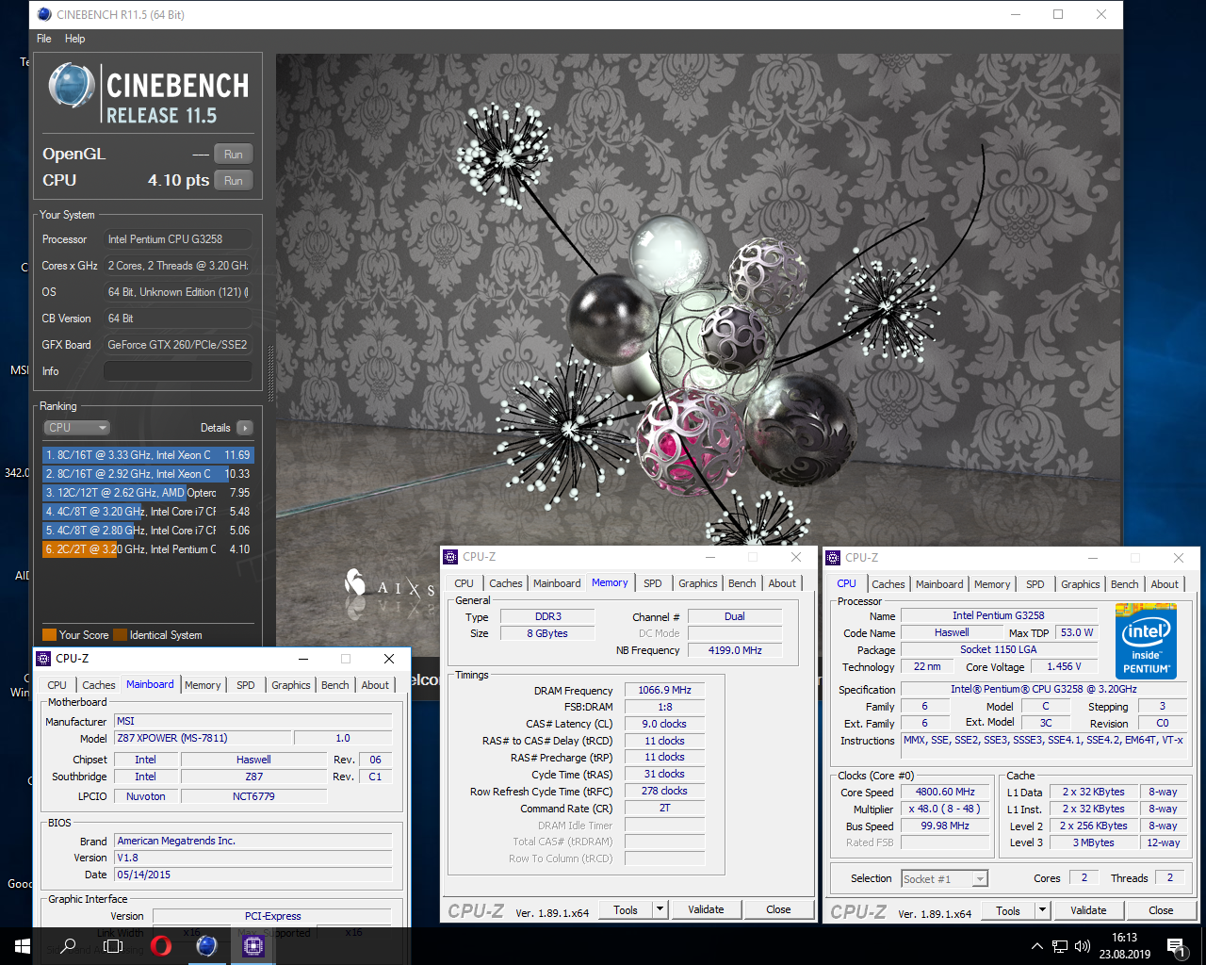Click Validate in Memory CPU-Z window
Screen dimensions: 1206x965
click(x=706, y=910)
